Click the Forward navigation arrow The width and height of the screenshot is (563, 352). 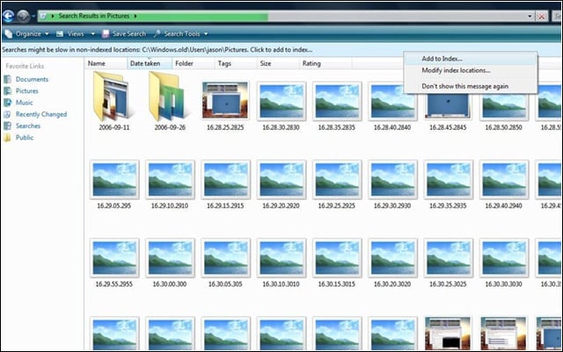click(x=23, y=16)
